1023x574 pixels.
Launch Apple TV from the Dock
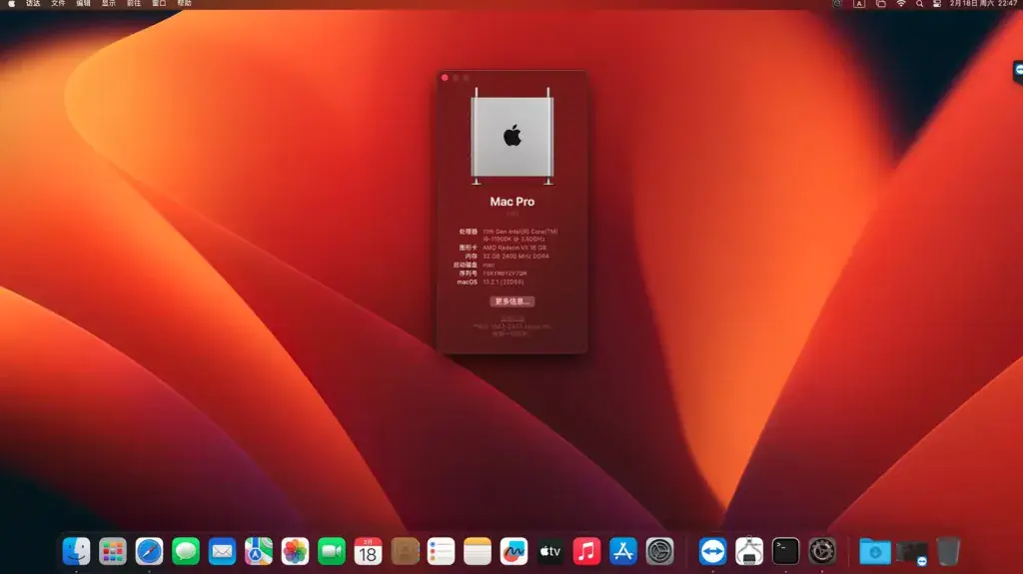(550, 551)
